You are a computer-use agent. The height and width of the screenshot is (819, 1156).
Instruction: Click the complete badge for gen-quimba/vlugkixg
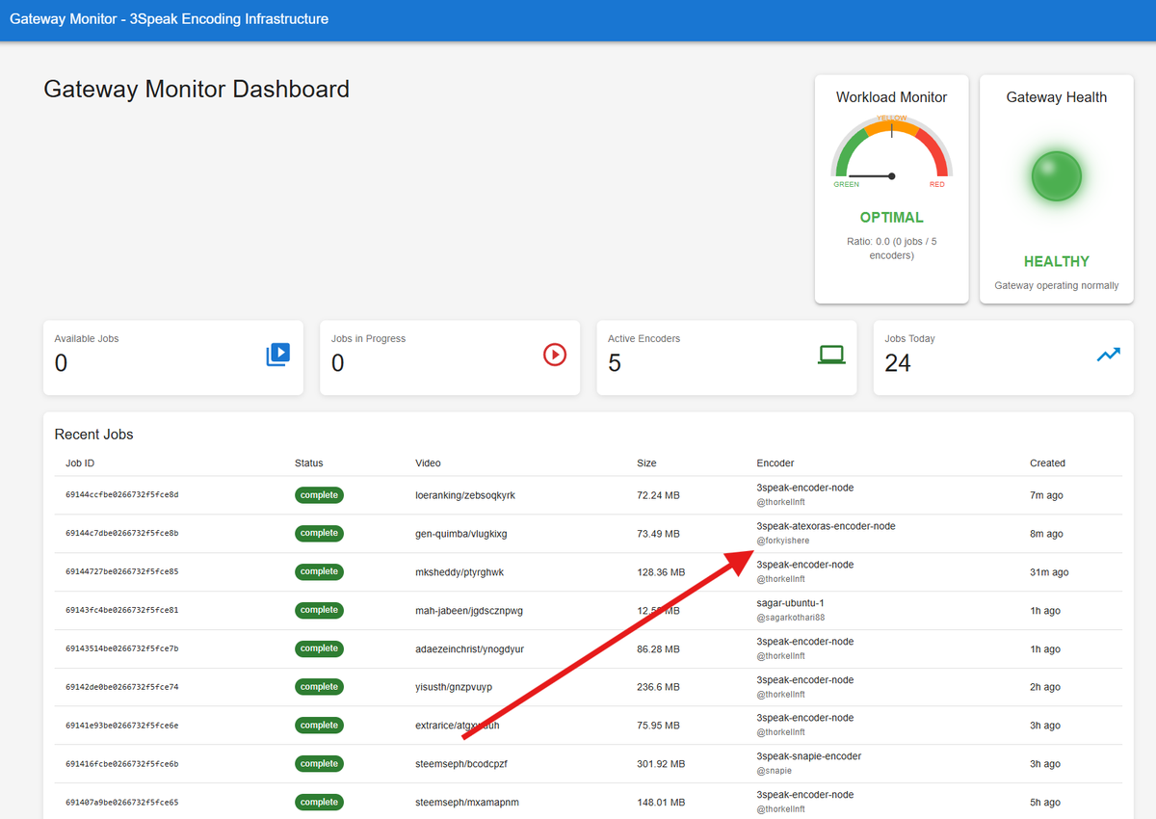[319, 533]
